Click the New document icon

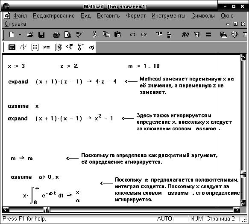pos(12,34)
